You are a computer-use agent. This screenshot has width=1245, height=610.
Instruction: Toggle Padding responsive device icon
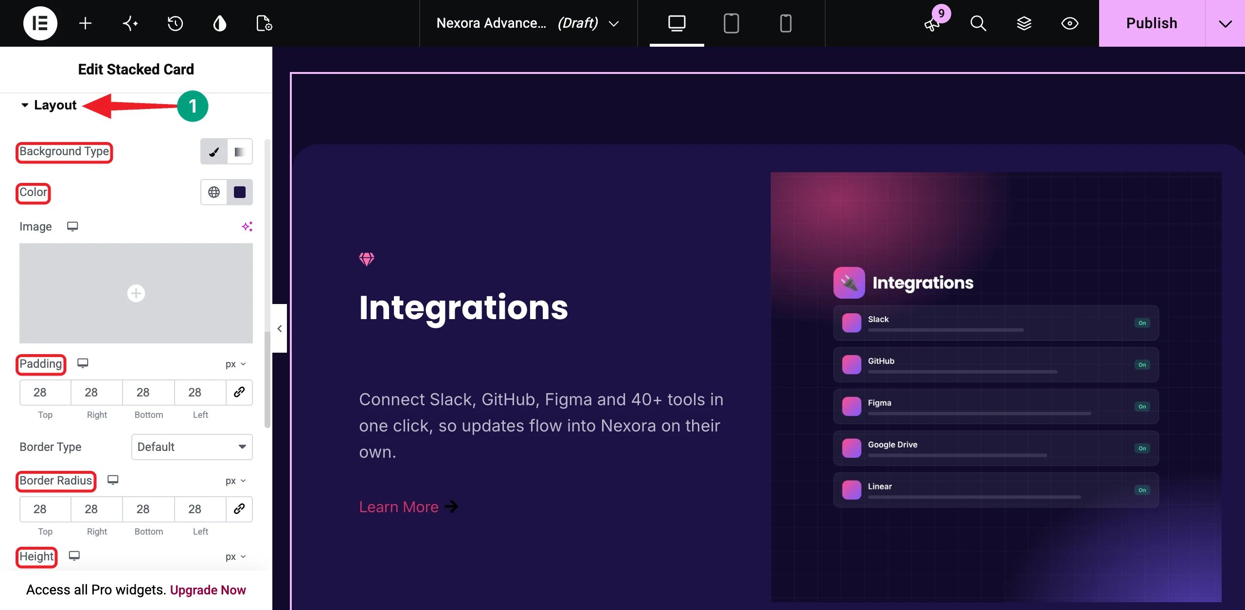83,363
